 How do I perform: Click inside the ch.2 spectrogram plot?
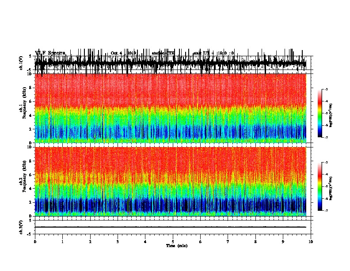point(171,182)
